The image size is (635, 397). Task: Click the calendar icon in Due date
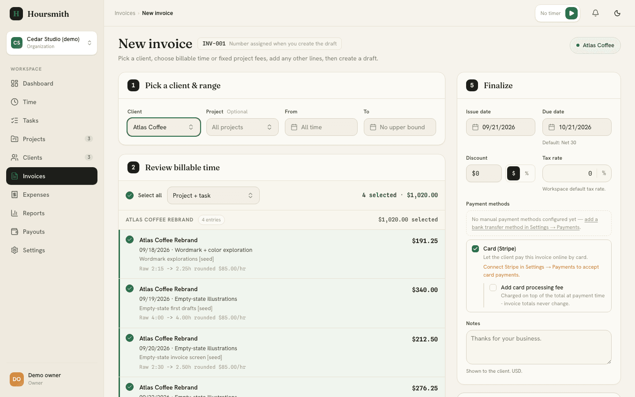(x=552, y=127)
